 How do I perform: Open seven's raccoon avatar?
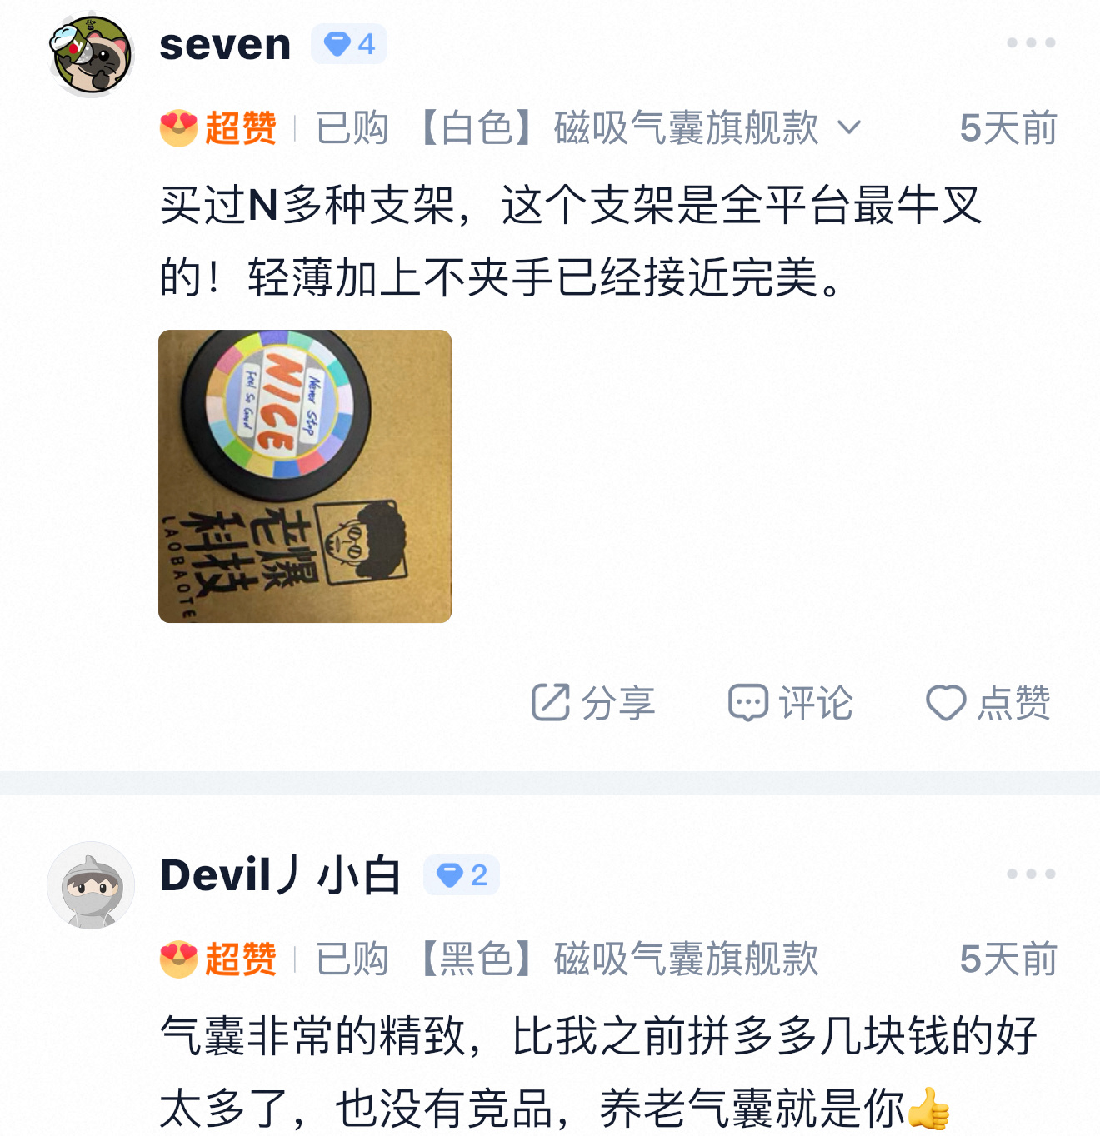[91, 54]
